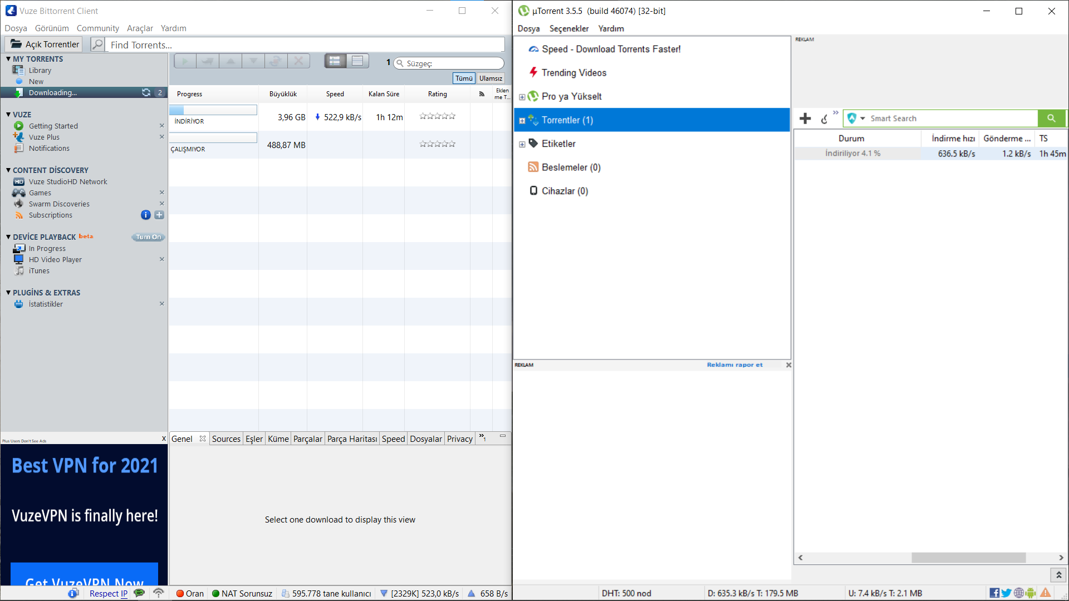
Task: Click the Subscriptions blue info icon
Action: (x=146, y=215)
